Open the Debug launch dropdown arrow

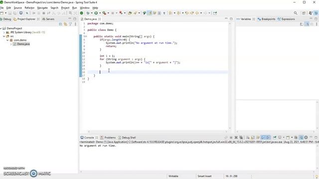(92, 13)
